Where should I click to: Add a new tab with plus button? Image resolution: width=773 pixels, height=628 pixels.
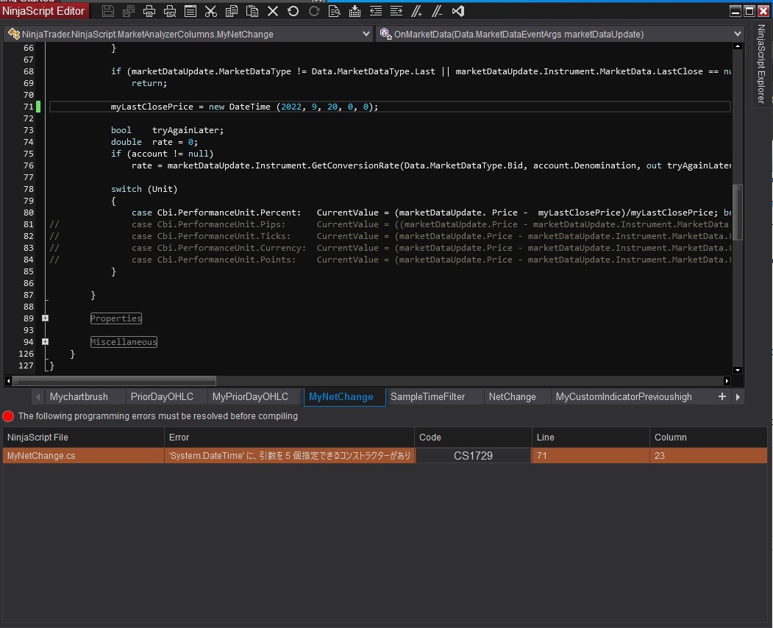coord(722,396)
